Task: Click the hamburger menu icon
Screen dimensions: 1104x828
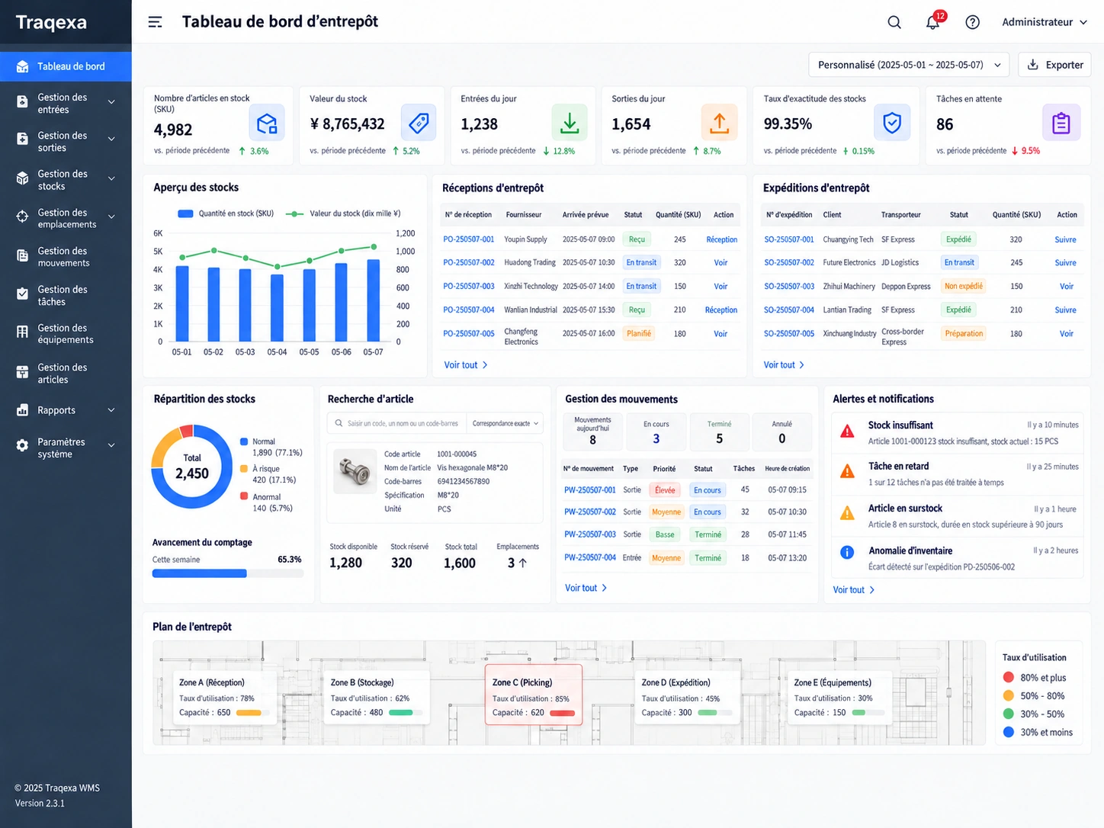Action: (155, 22)
